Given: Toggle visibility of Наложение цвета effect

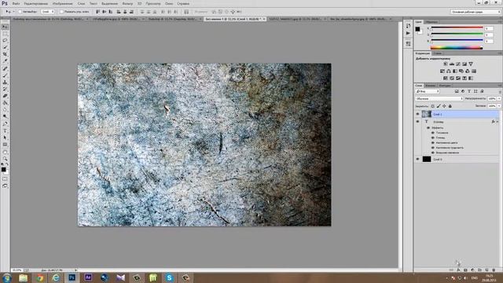Looking at the screenshot, I should (x=433, y=143).
